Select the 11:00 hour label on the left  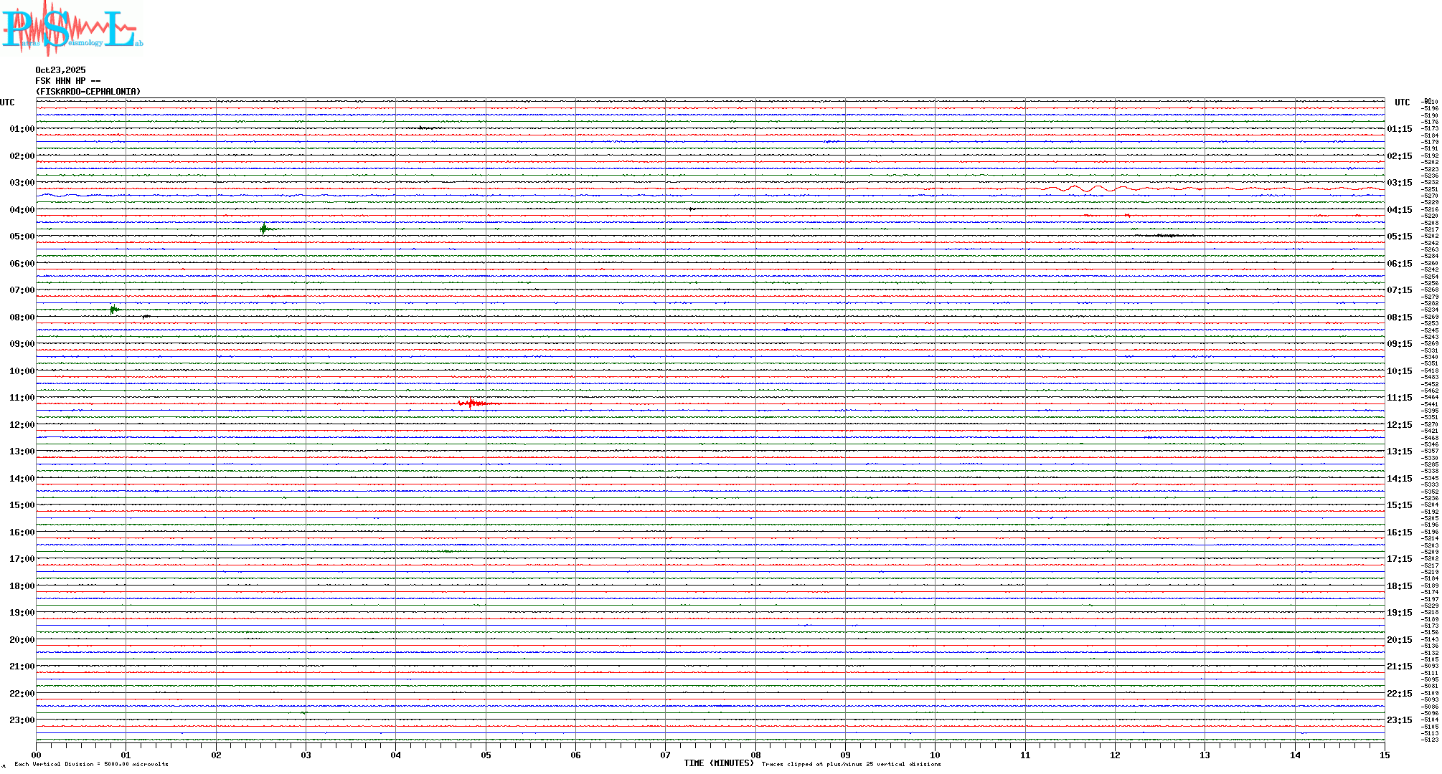pos(22,398)
